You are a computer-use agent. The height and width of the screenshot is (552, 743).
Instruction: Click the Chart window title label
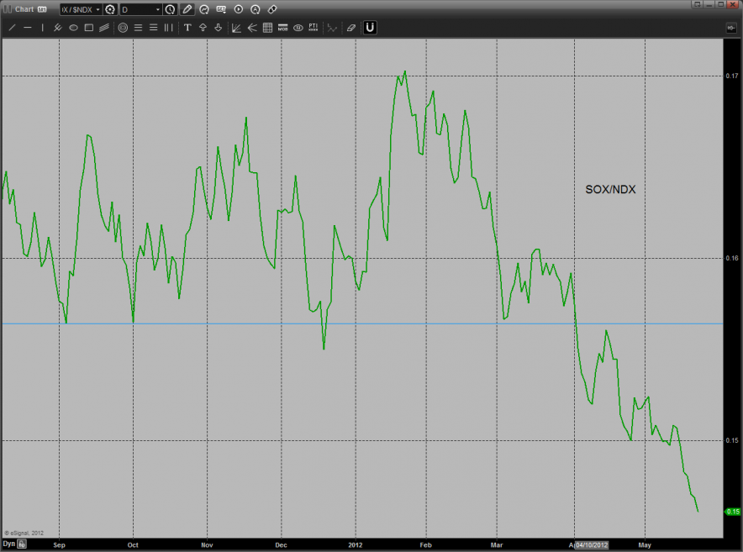pyautogui.click(x=24, y=9)
